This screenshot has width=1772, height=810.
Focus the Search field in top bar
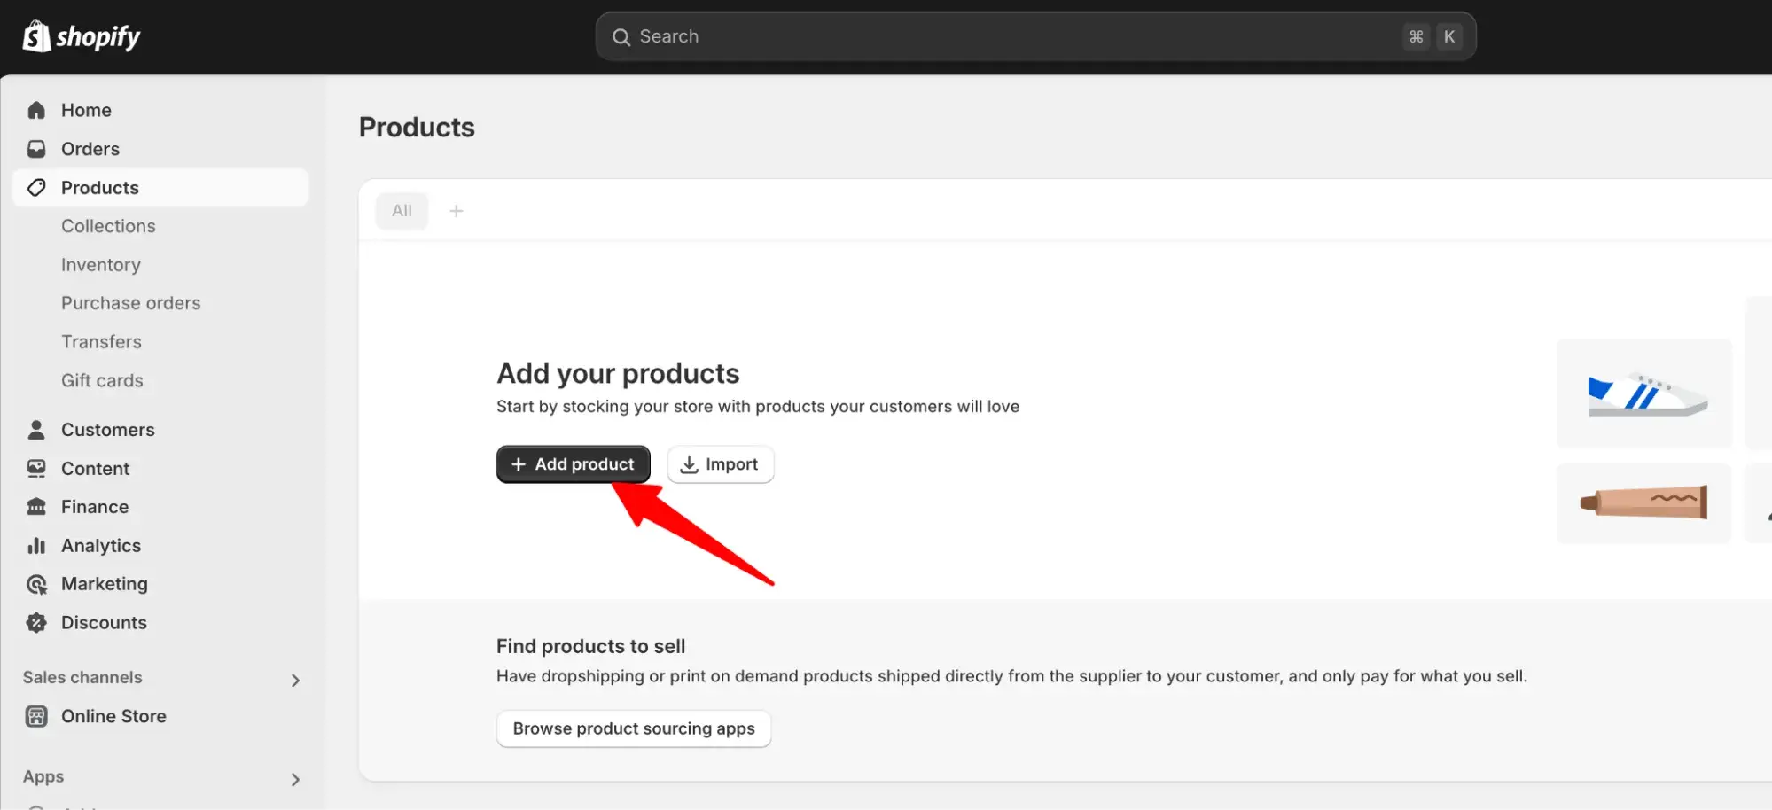1011,36
